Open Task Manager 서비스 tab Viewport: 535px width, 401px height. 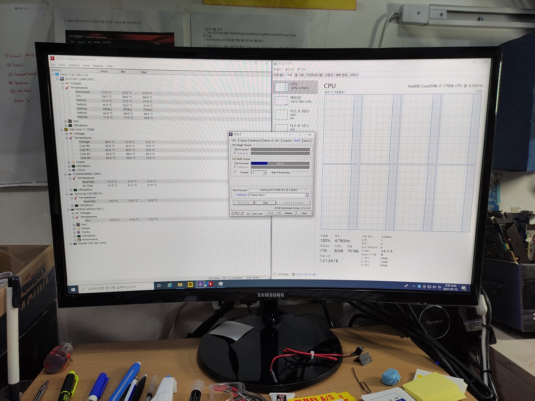(354, 75)
